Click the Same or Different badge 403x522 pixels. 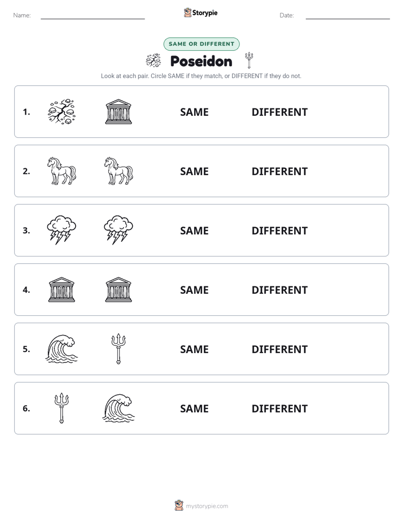point(201,44)
